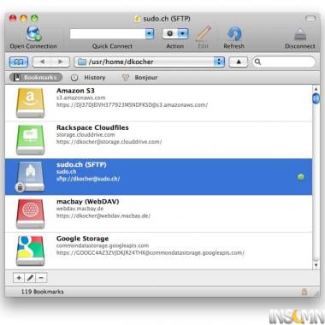Image resolution: width=325 pixels, height=325 pixels.
Task: Disconnect from the server using eject icon
Action: [300, 34]
